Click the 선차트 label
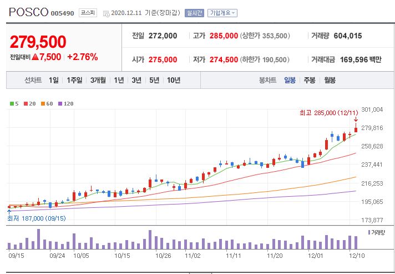The height and width of the screenshot is (274, 395). coord(33,80)
